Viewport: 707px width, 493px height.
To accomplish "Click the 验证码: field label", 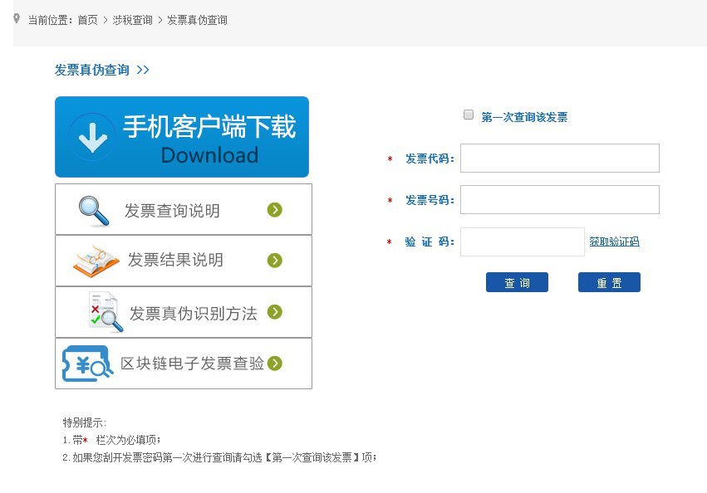I will [430, 242].
